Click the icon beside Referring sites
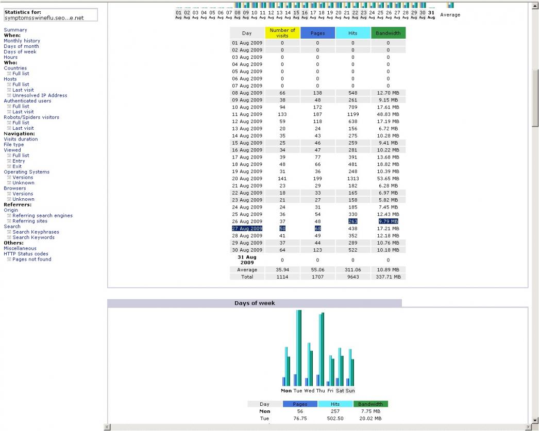The width and height of the screenshot is (539, 431). click(x=9, y=221)
